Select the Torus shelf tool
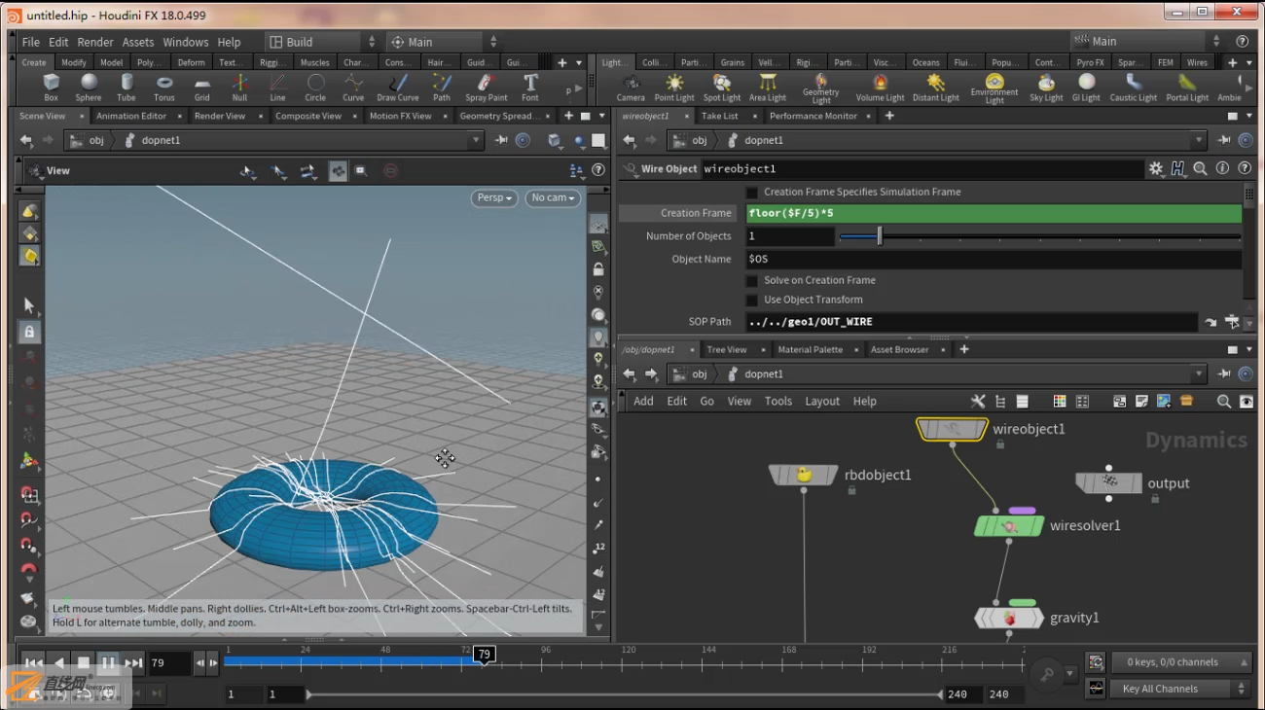 point(164,88)
